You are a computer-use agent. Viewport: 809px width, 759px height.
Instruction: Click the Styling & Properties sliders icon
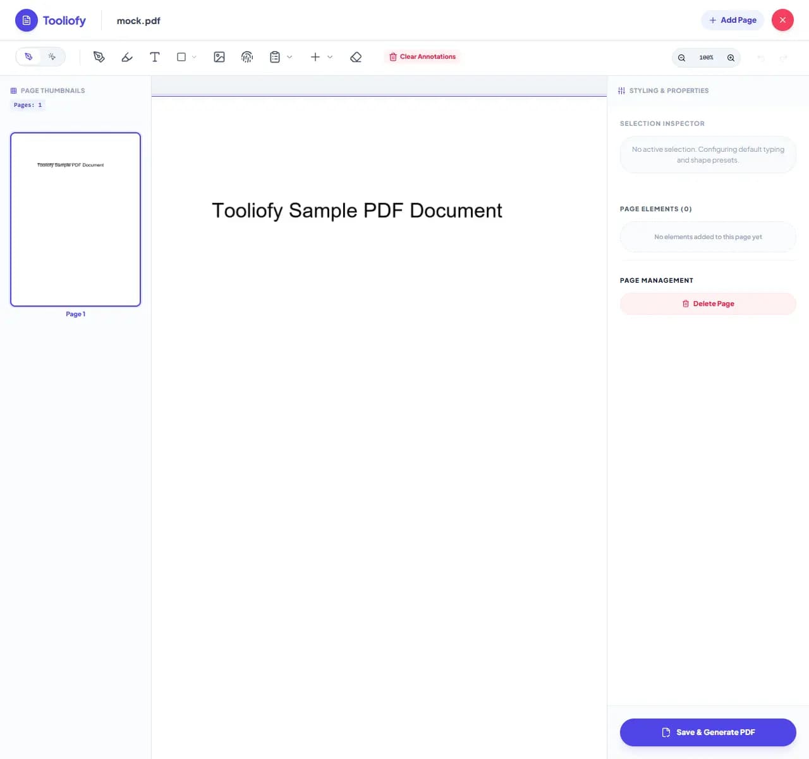621,90
